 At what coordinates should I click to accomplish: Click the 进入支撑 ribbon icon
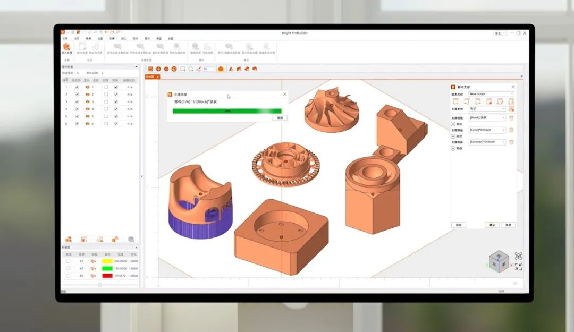click(66, 48)
